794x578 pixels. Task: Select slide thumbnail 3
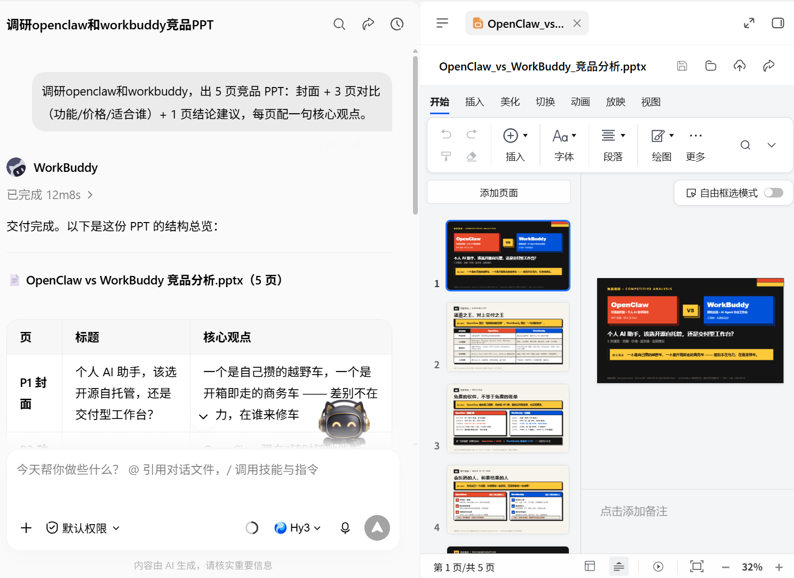(x=508, y=418)
